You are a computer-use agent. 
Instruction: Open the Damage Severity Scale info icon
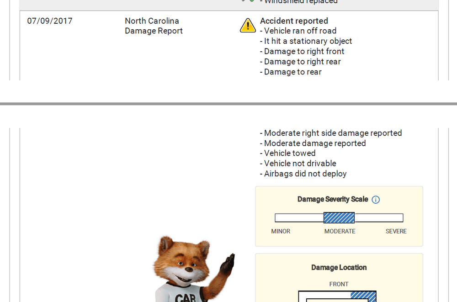tap(376, 200)
